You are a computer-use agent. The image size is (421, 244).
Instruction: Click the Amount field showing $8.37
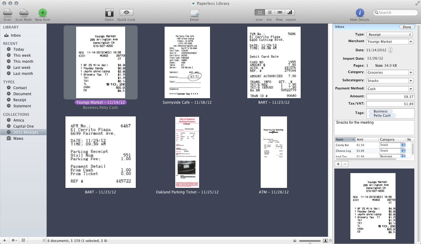(390, 97)
